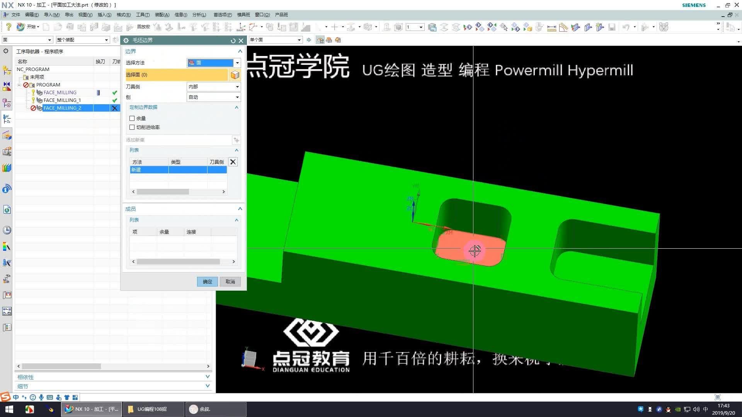This screenshot has width=742, height=417.
Task: Select the 未用项 tree item
Action: [x=37, y=77]
